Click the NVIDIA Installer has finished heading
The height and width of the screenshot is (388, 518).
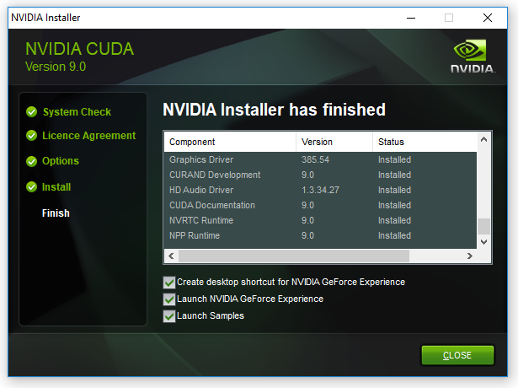pyautogui.click(x=275, y=110)
